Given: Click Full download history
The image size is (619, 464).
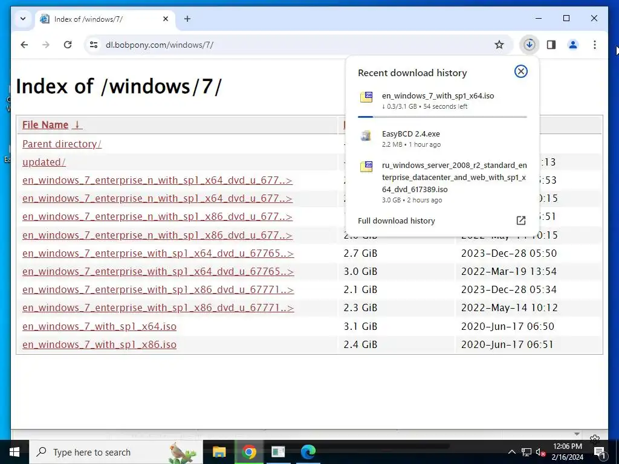Looking at the screenshot, I should pyautogui.click(x=397, y=221).
